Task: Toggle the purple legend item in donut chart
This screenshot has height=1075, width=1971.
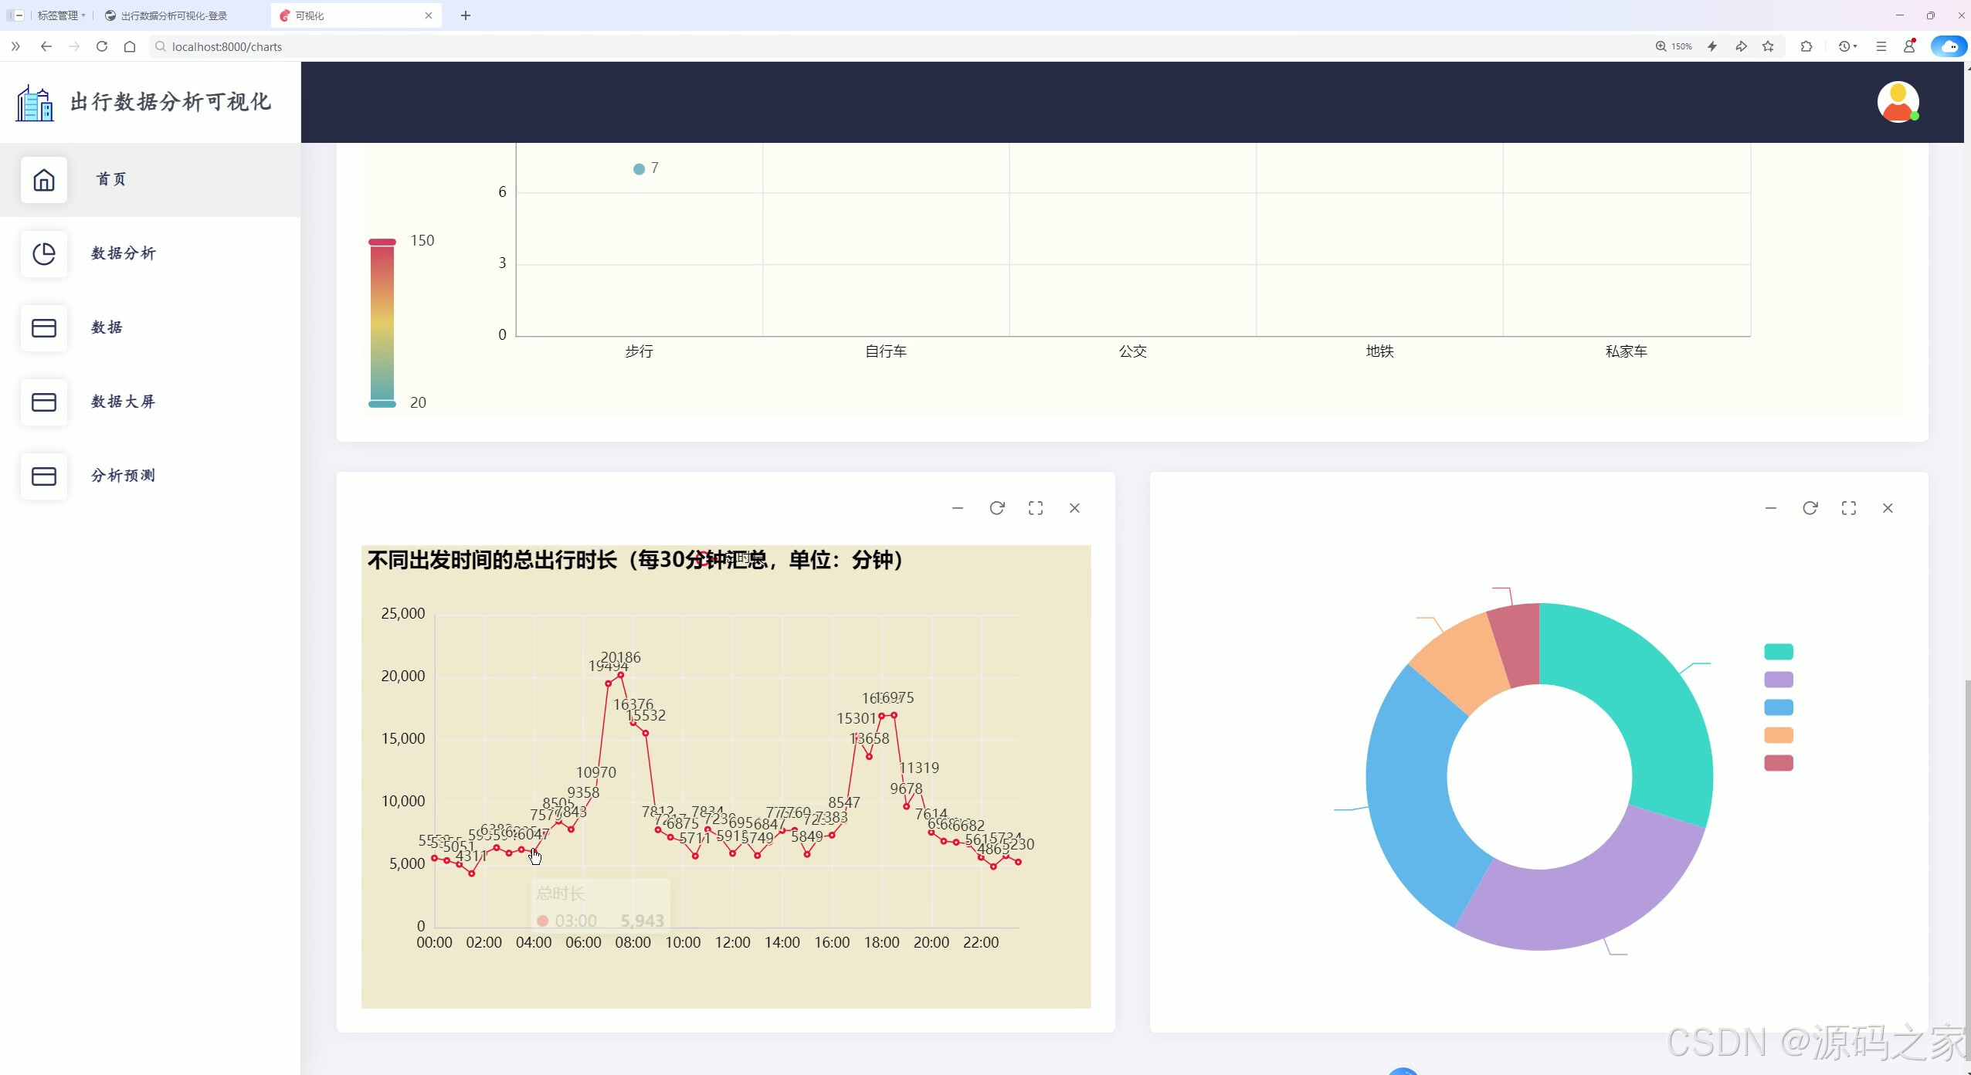Action: 1778,680
